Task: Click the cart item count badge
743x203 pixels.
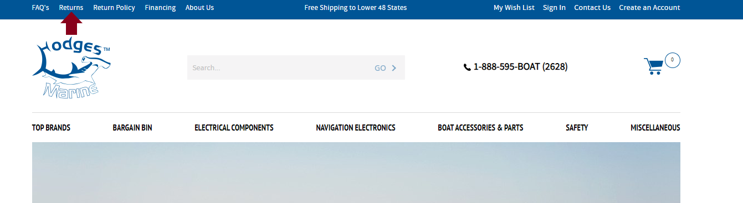Action: tap(672, 60)
